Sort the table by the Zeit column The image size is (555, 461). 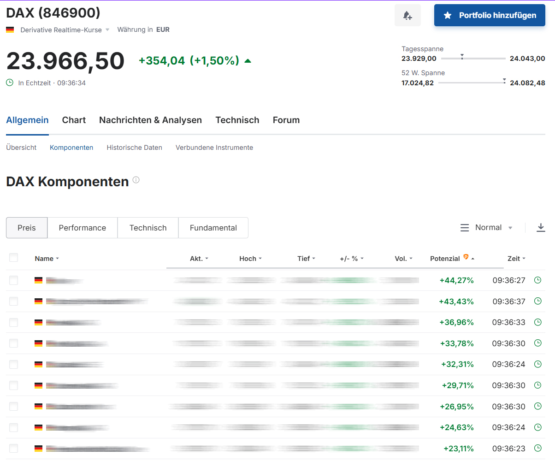[x=516, y=259]
